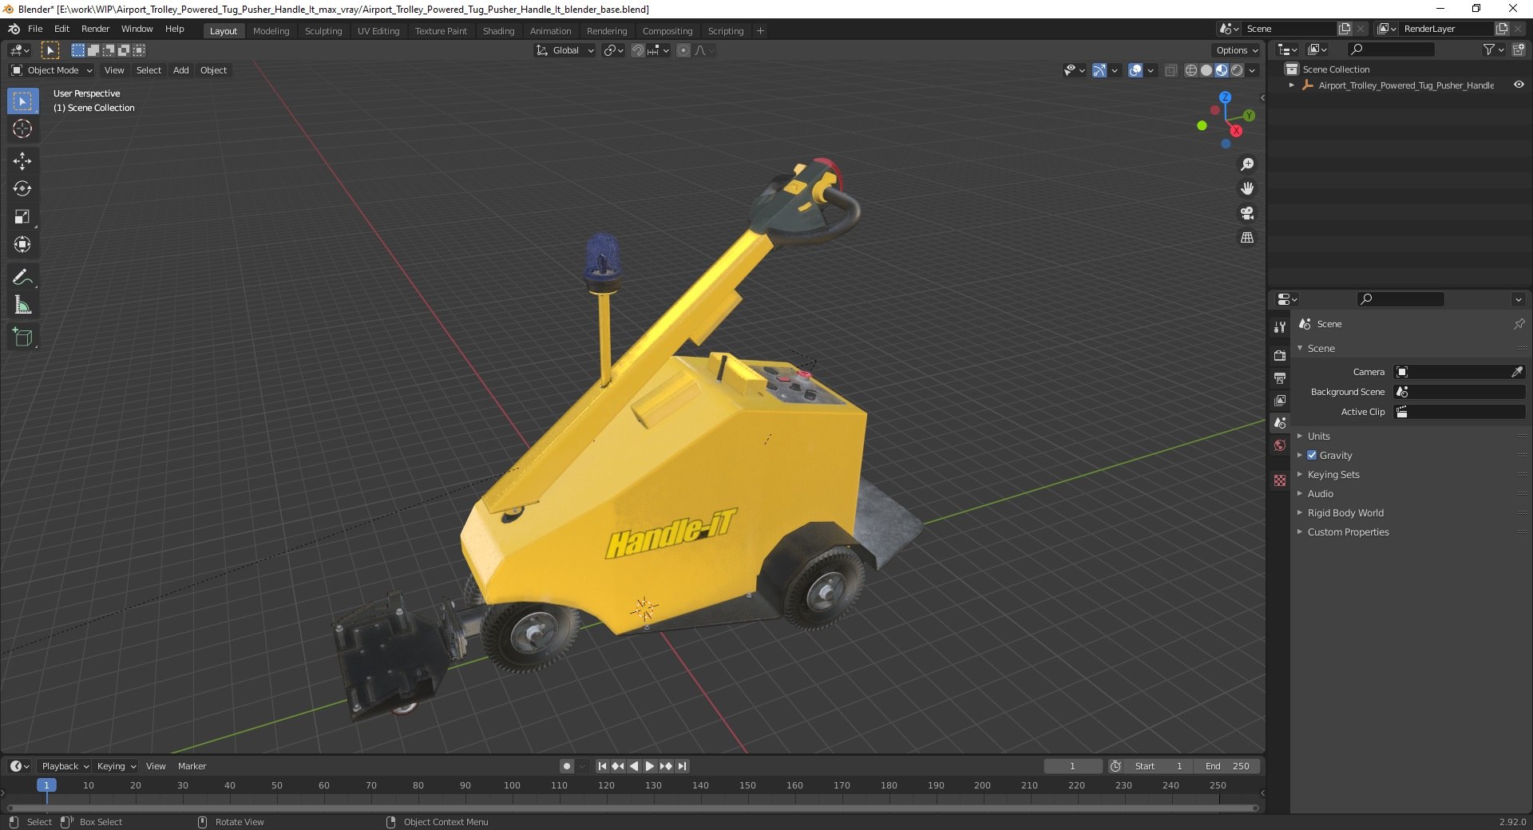The image size is (1533, 830).
Task: Click the blue playhead frame marker
Action: 46,785
